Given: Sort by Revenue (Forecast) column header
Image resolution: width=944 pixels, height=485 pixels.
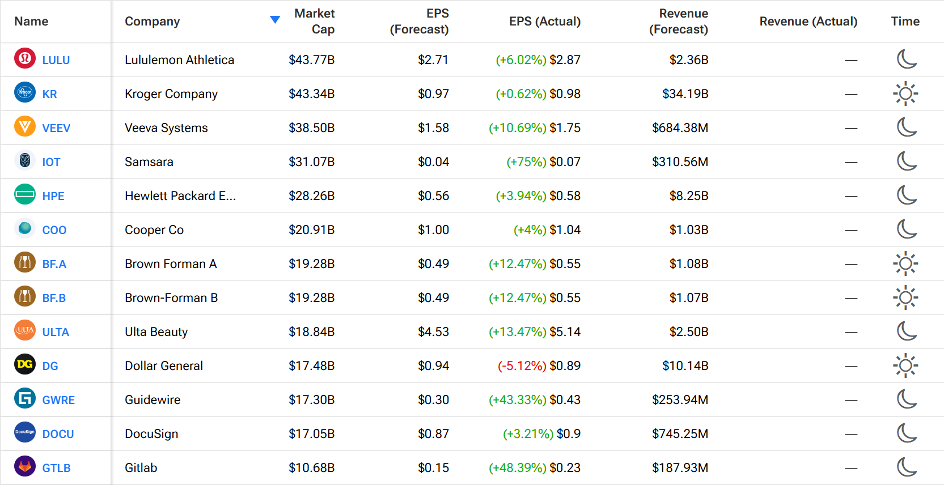Looking at the screenshot, I should click(x=679, y=22).
